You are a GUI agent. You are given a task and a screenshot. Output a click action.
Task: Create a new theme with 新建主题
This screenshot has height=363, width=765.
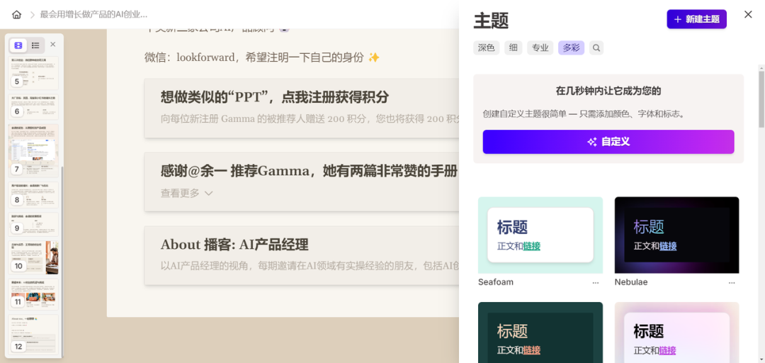tap(696, 20)
